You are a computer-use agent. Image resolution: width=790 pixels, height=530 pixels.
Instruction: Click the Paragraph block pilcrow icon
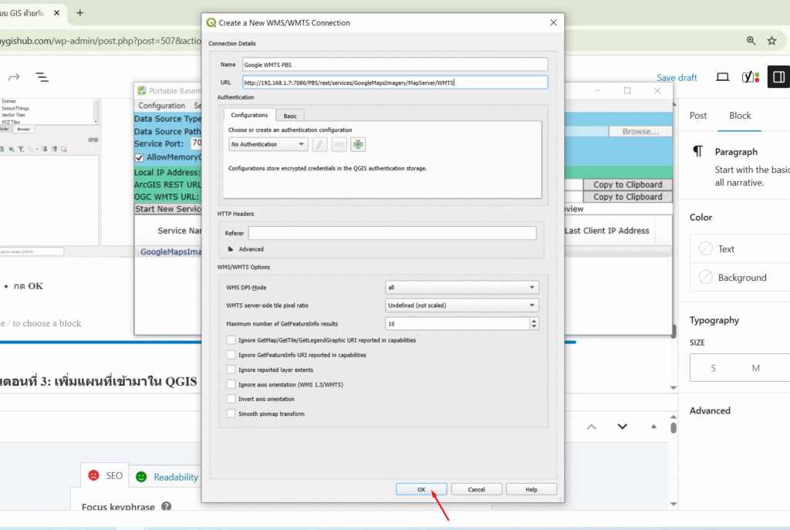coord(697,151)
